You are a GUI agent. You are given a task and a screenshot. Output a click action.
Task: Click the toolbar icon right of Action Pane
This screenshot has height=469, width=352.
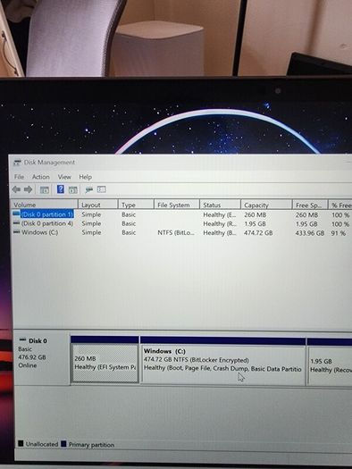point(88,189)
